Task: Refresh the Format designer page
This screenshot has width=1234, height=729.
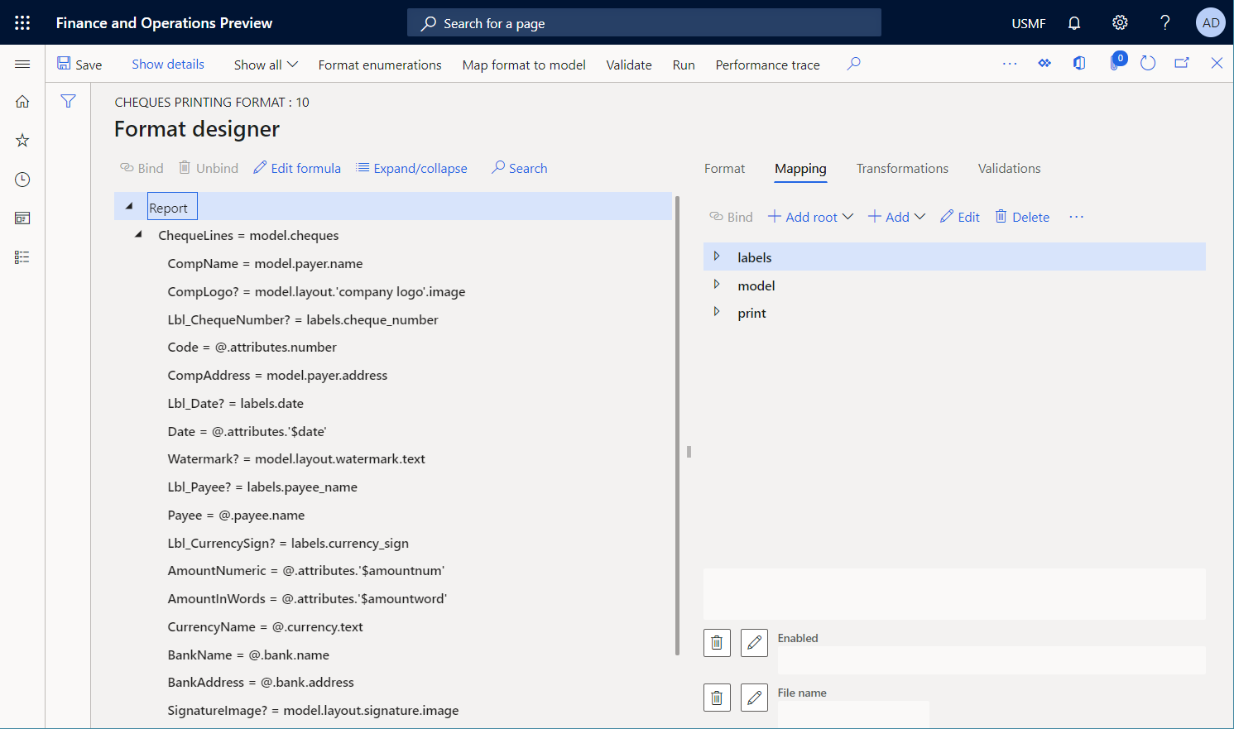Action: [x=1147, y=62]
